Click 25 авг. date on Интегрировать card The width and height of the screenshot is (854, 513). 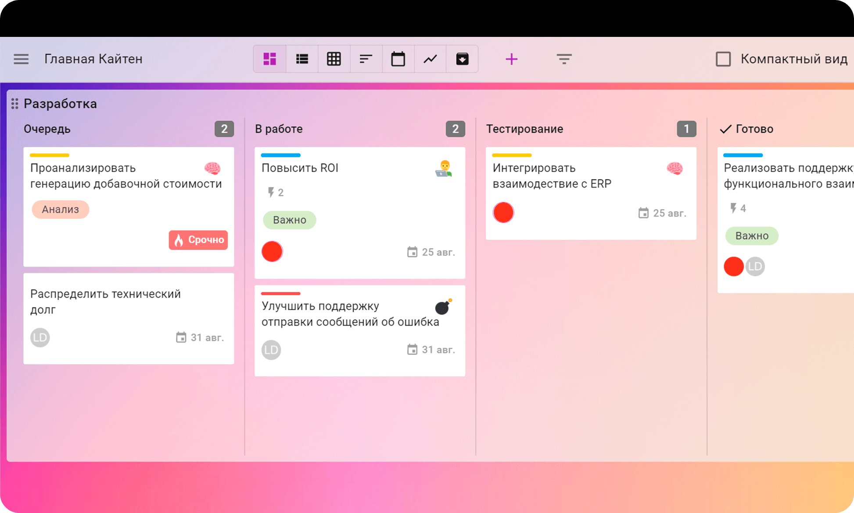pyautogui.click(x=662, y=213)
